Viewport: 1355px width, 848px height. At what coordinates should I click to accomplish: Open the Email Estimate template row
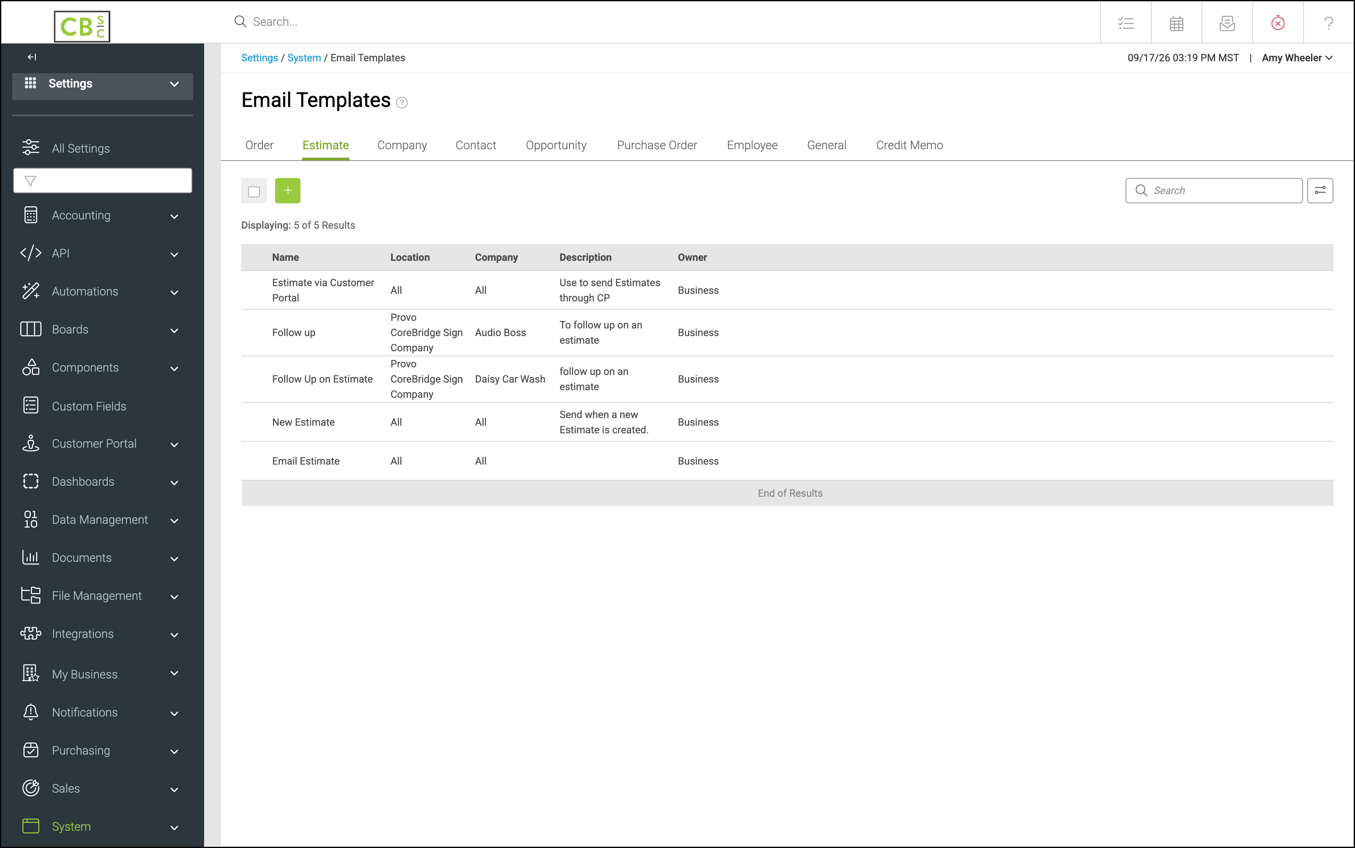coord(787,461)
